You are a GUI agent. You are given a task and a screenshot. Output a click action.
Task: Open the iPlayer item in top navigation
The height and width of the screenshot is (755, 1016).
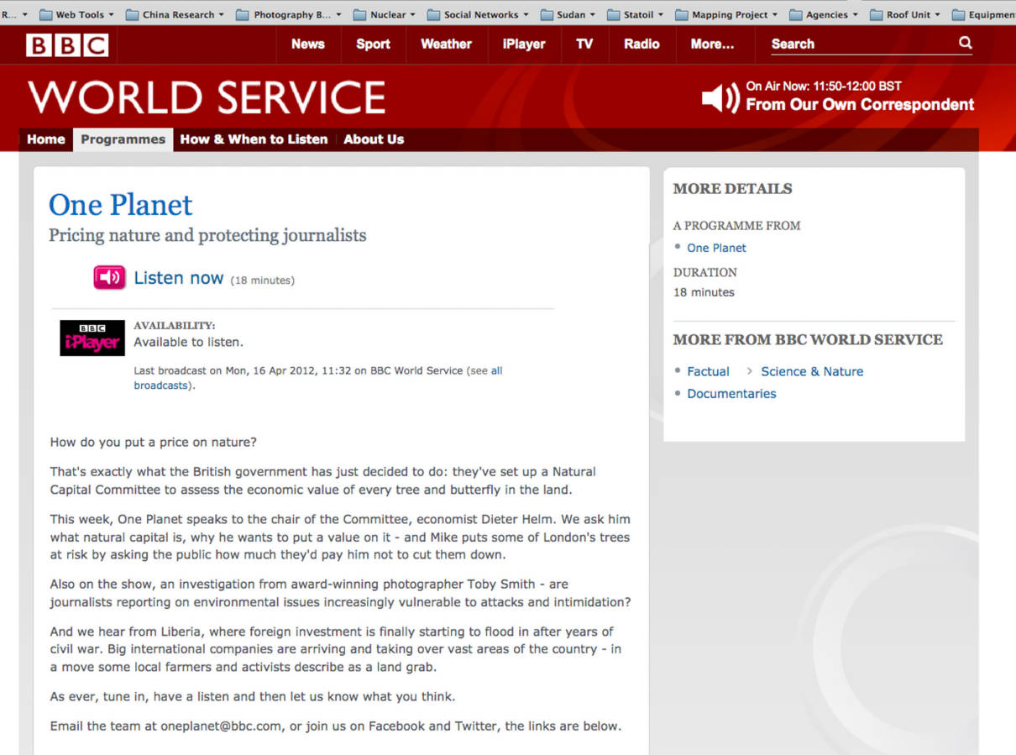point(524,45)
